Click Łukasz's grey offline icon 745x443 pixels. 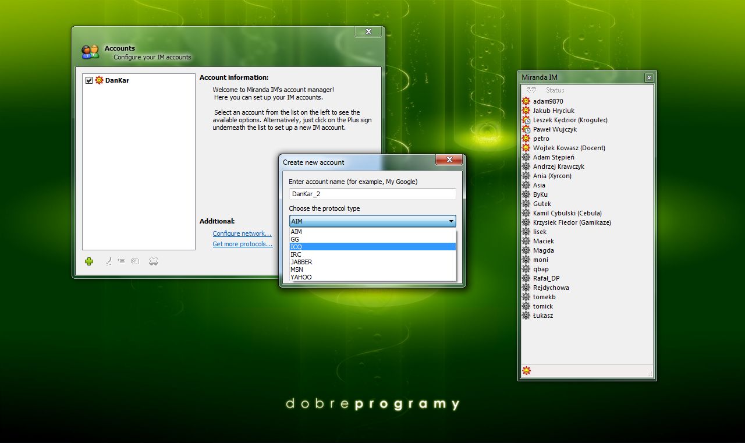point(526,316)
